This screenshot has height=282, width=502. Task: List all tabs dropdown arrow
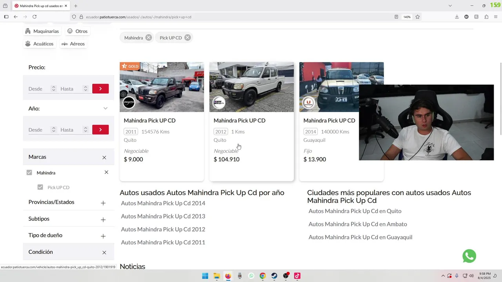point(450,6)
